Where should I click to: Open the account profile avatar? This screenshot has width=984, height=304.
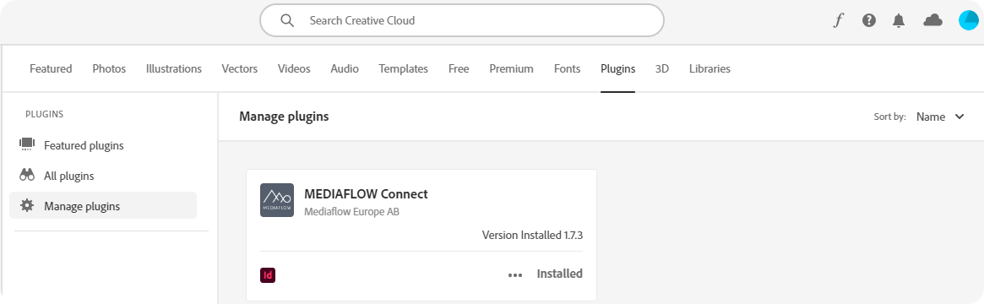[x=968, y=20]
